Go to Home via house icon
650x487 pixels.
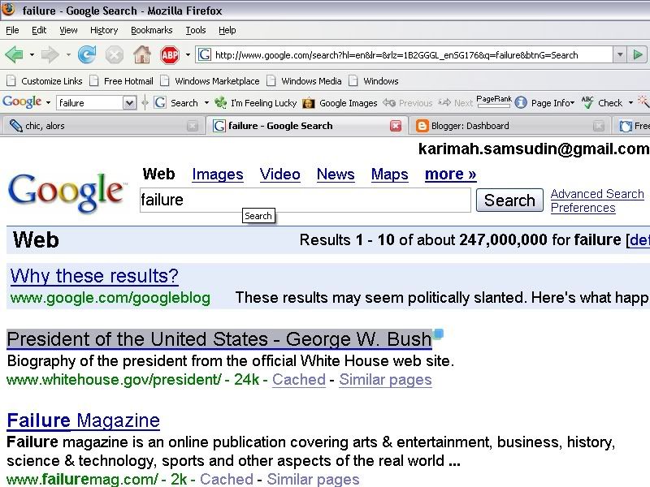point(141,55)
